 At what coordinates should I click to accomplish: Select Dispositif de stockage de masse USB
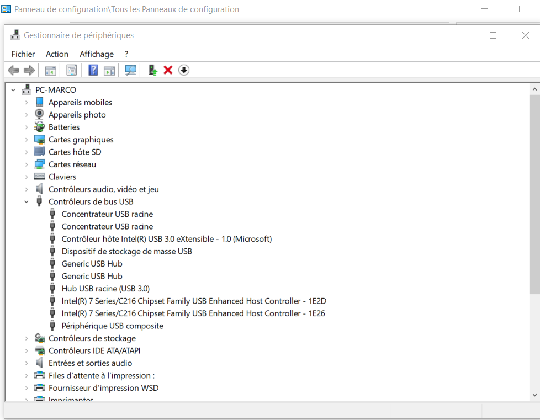click(127, 251)
